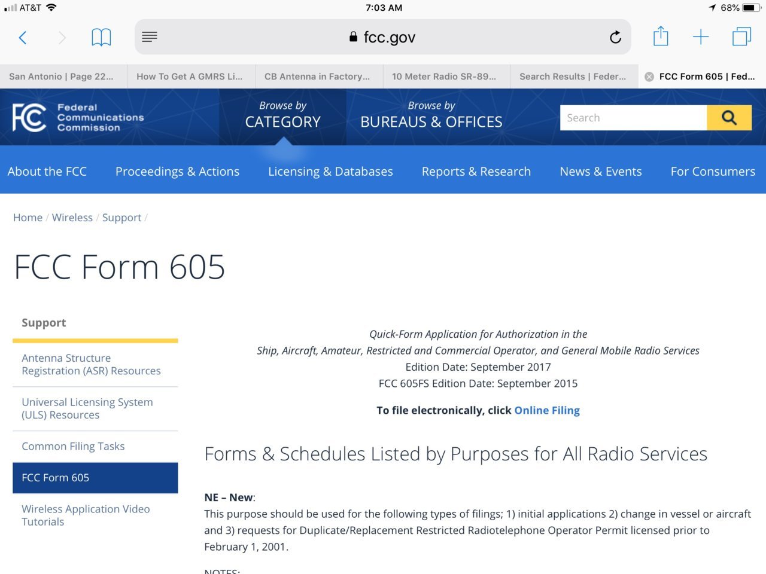Go to Wireless breadcrumb link

[72, 218]
